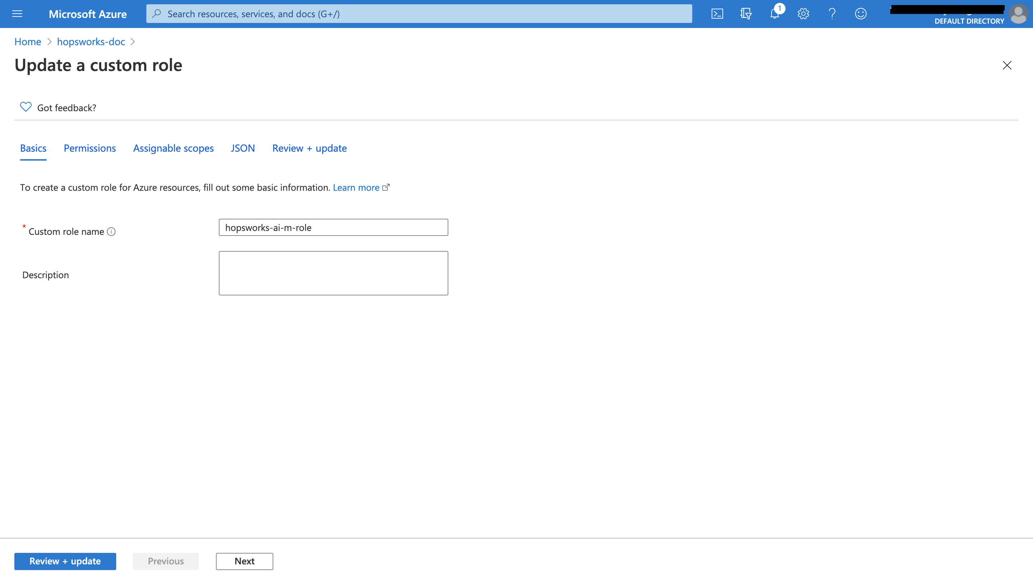Click the Description text area field
The width and height of the screenshot is (1033, 588).
tap(334, 272)
